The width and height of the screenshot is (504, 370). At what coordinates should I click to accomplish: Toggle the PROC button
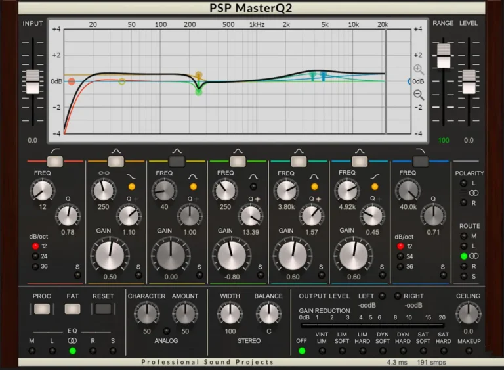click(x=42, y=309)
